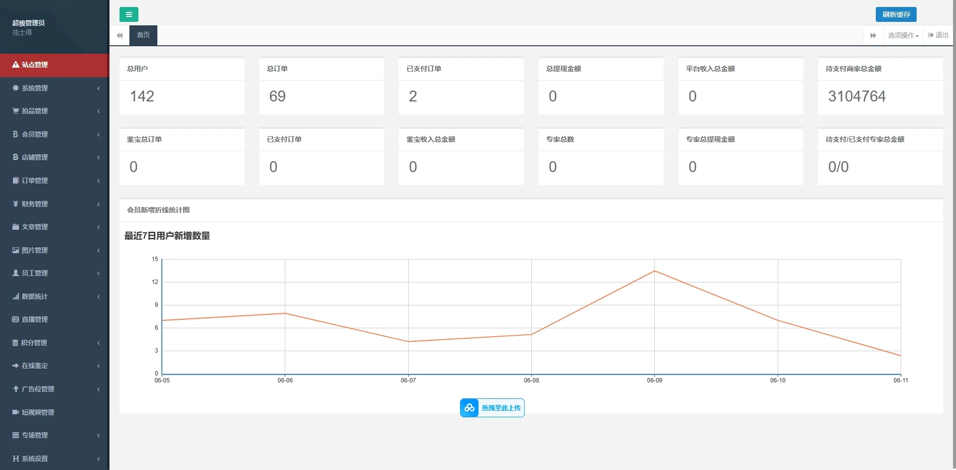Open the 会员管理 menu label
Screen dimensions: 956x470
pyautogui.click(x=35, y=134)
